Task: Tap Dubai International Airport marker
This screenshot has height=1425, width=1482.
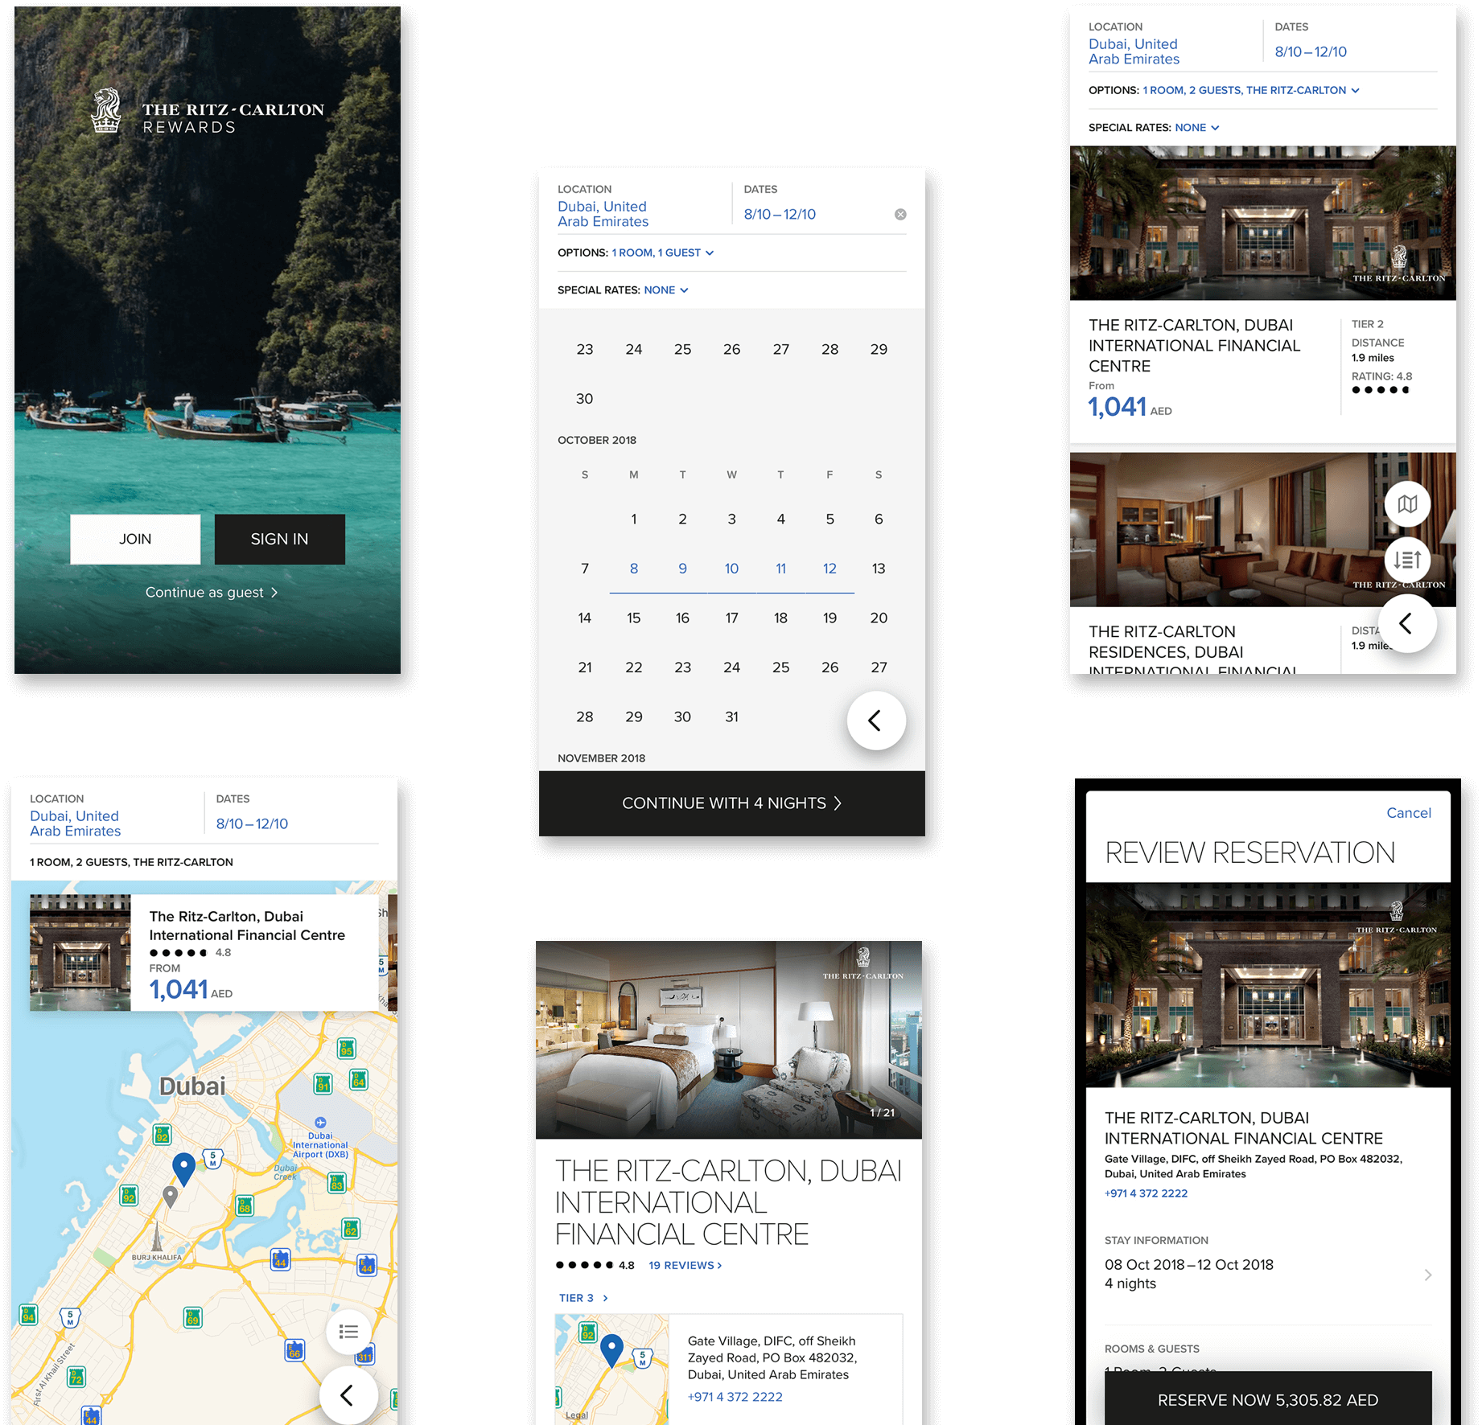Action: pyautogui.click(x=320, y=1123)
